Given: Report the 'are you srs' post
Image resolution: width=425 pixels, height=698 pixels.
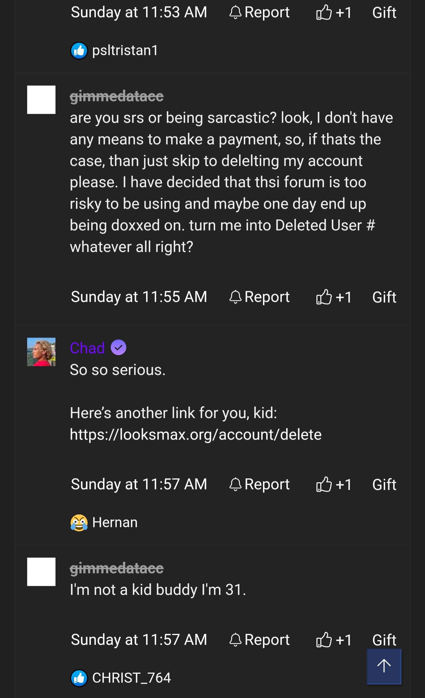Looking at the screenshot, I should [259, 297].
